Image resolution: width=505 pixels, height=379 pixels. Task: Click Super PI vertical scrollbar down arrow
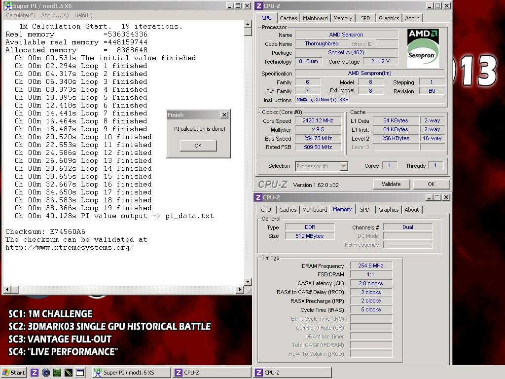point(248,282)
